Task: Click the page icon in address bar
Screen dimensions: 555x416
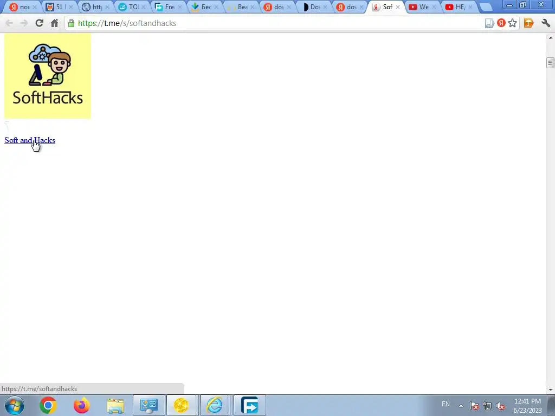Action: tap(489, 23)
